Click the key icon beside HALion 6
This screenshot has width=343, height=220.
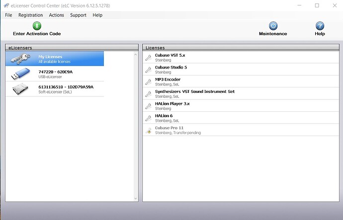[148, 118]
